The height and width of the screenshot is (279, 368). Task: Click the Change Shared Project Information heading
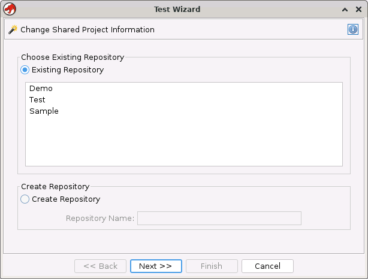click(x=88, y=30)
